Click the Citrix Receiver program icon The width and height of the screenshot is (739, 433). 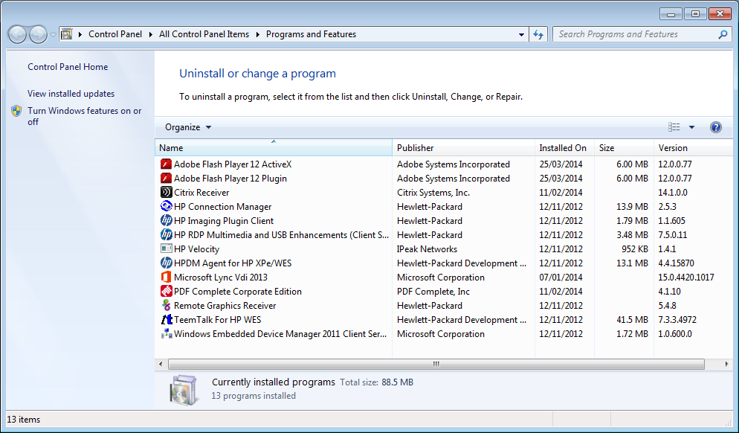tap(167, 193)
